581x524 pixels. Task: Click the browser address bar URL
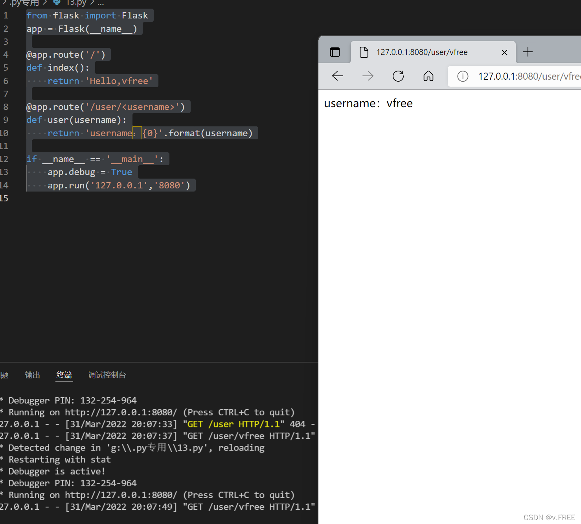click(x=529, y=76)
